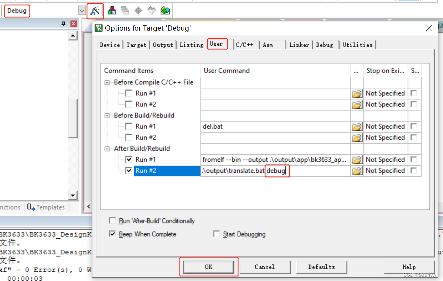Switch to the Linker tab
The width and height of the screenshot is (443, 281).
[x=299, y=45]
